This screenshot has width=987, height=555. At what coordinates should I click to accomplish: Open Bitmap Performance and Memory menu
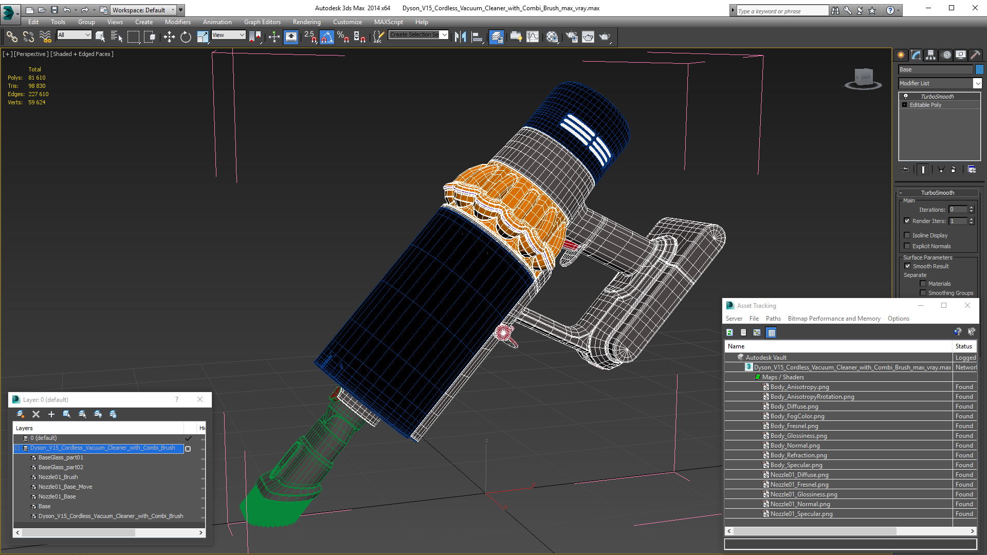tap(834, 319)
